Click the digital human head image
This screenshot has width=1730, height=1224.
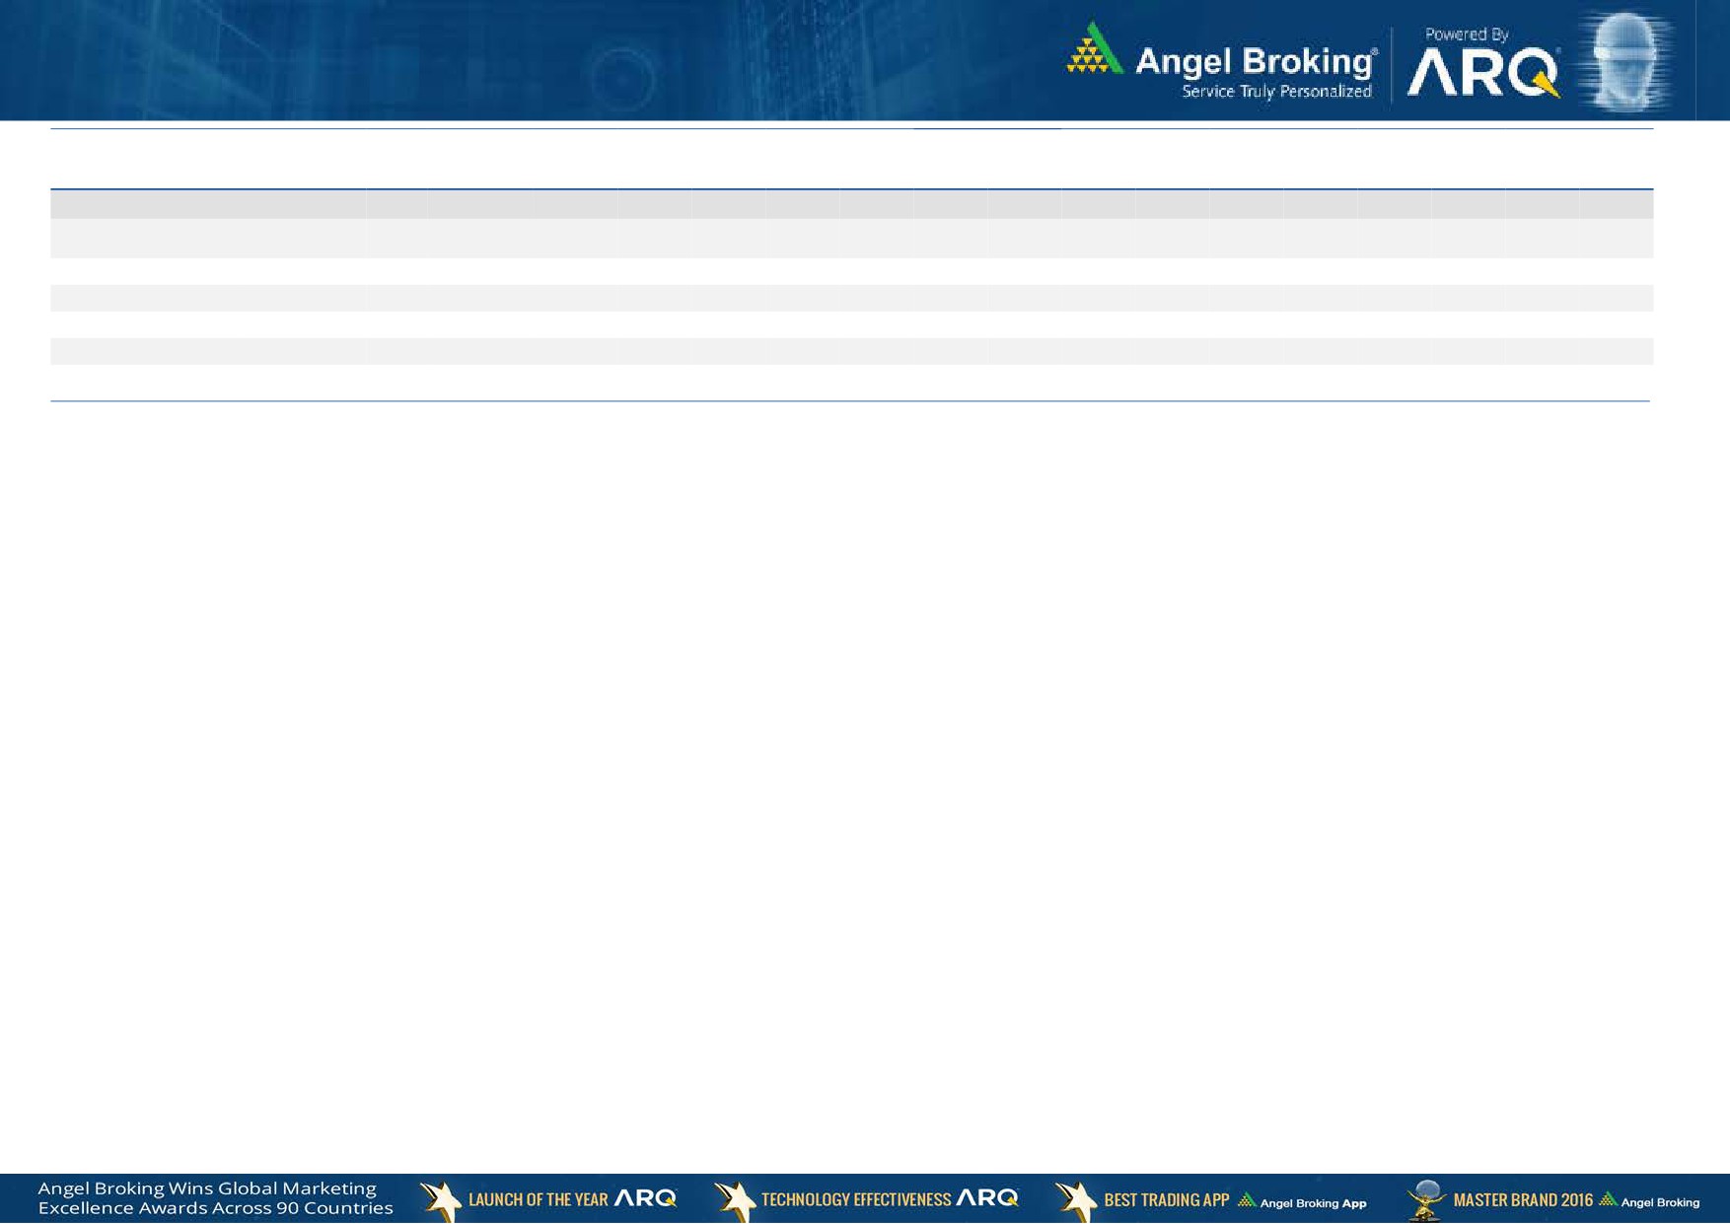(1624, 59)
